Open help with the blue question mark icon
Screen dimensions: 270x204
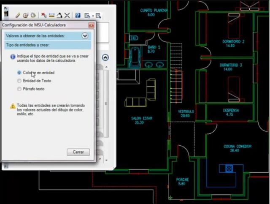click(78, 15)
